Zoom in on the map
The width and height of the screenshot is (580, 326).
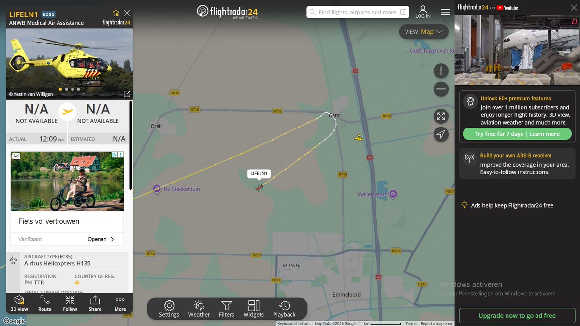pyautogui.click(x=441, y=71)
